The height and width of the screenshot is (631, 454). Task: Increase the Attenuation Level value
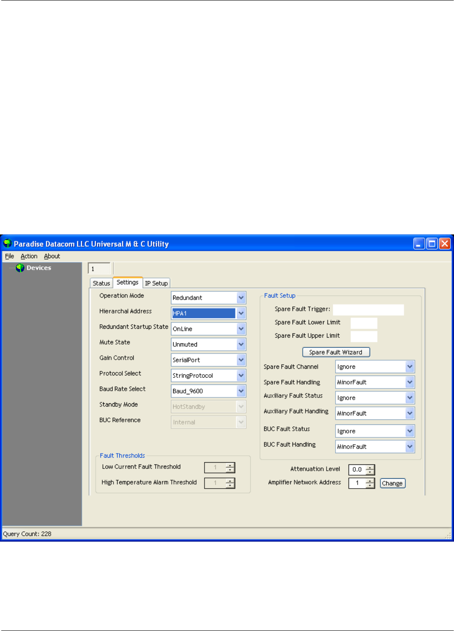(370, 467)
